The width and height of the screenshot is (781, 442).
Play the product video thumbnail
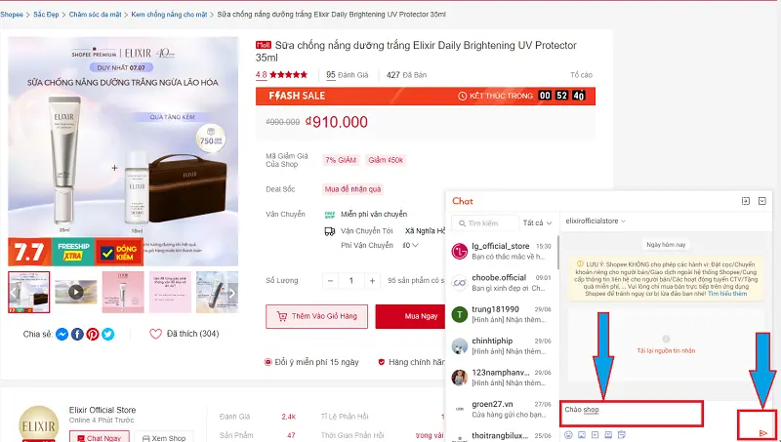point(76,292)
